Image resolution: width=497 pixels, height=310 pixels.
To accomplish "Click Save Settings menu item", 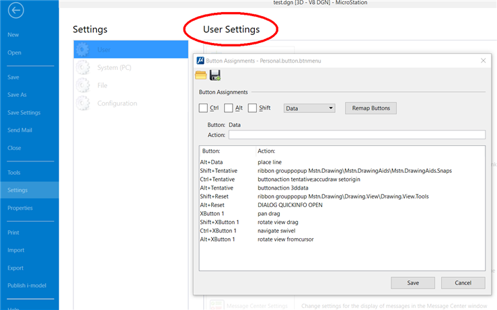I will (x=24, y=112).
